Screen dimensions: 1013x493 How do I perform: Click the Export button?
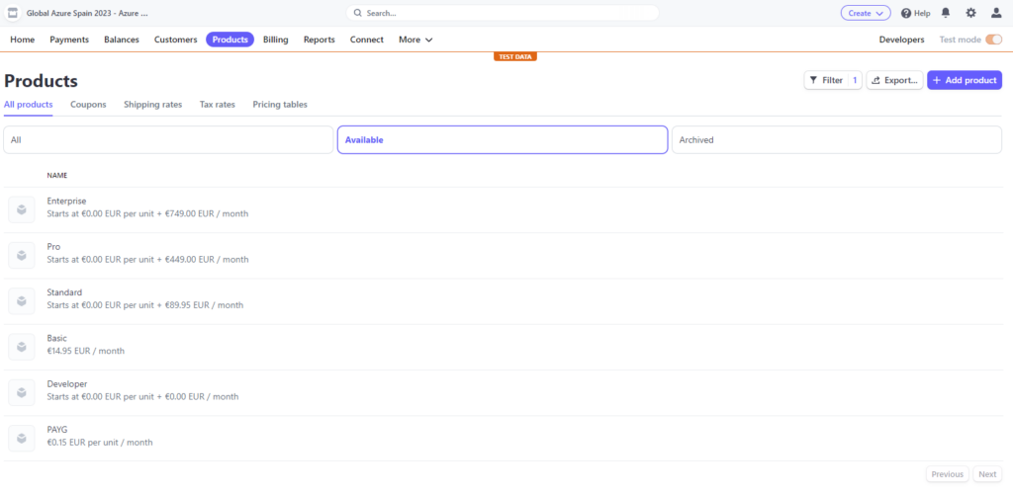tap(894, 80)
